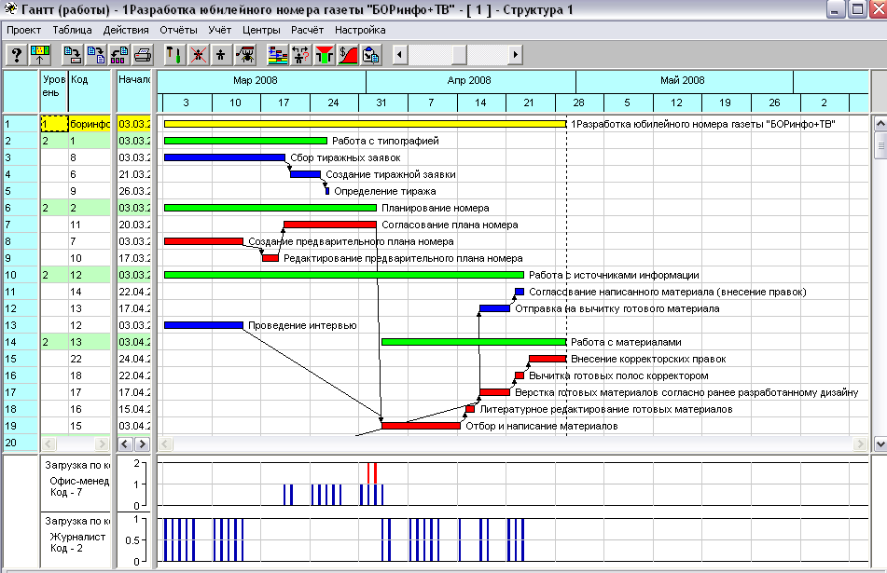Select the red Создание предварительного плана bar
Image resolution: width=887 pixels, height=573 pixels.
pos(203,241)
